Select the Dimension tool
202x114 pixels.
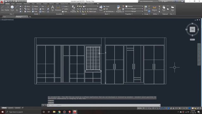(x=58, y=8)
